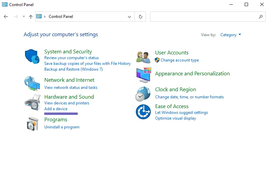Click the Control Panel title bar icon
269x173 pixels.
[5, 4]
